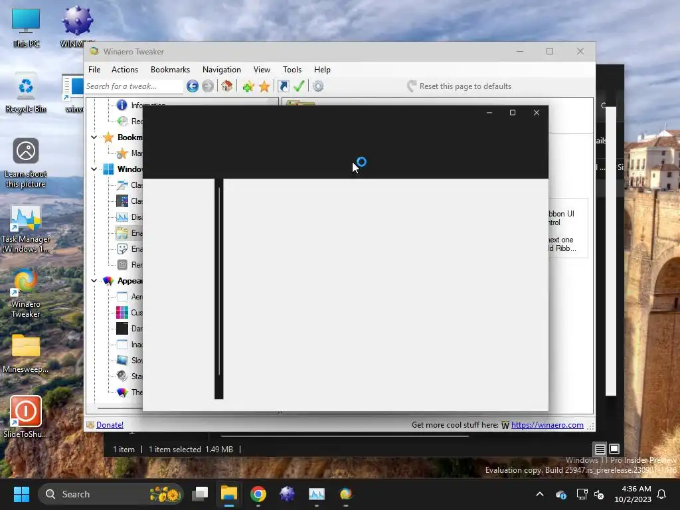
Task: Collapse the Bookmarks tree section
Action: [94, 137]
